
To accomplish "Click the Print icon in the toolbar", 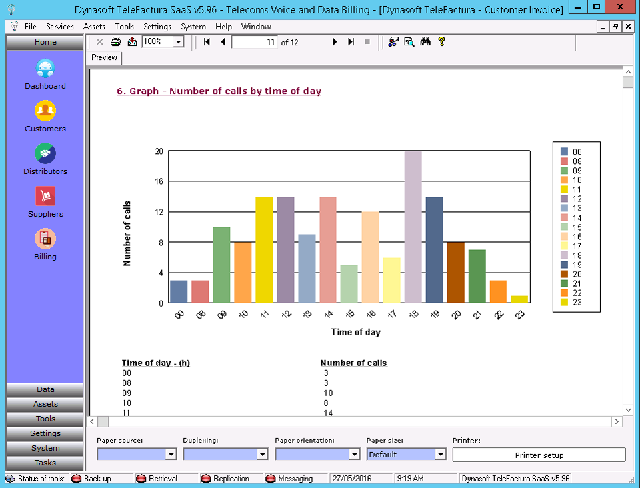I will click(x=115, y=42).
